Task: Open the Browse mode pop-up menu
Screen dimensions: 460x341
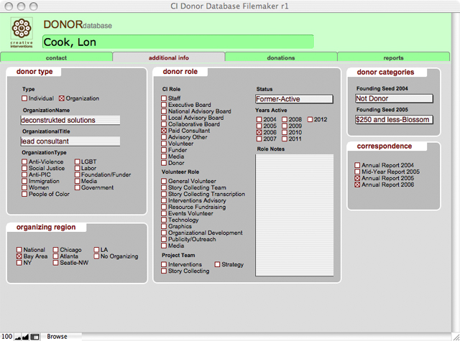Action: point(57,336)
